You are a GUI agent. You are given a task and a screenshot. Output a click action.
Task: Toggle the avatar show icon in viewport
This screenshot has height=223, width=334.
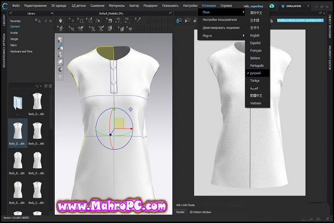click(x=60, y=77)
